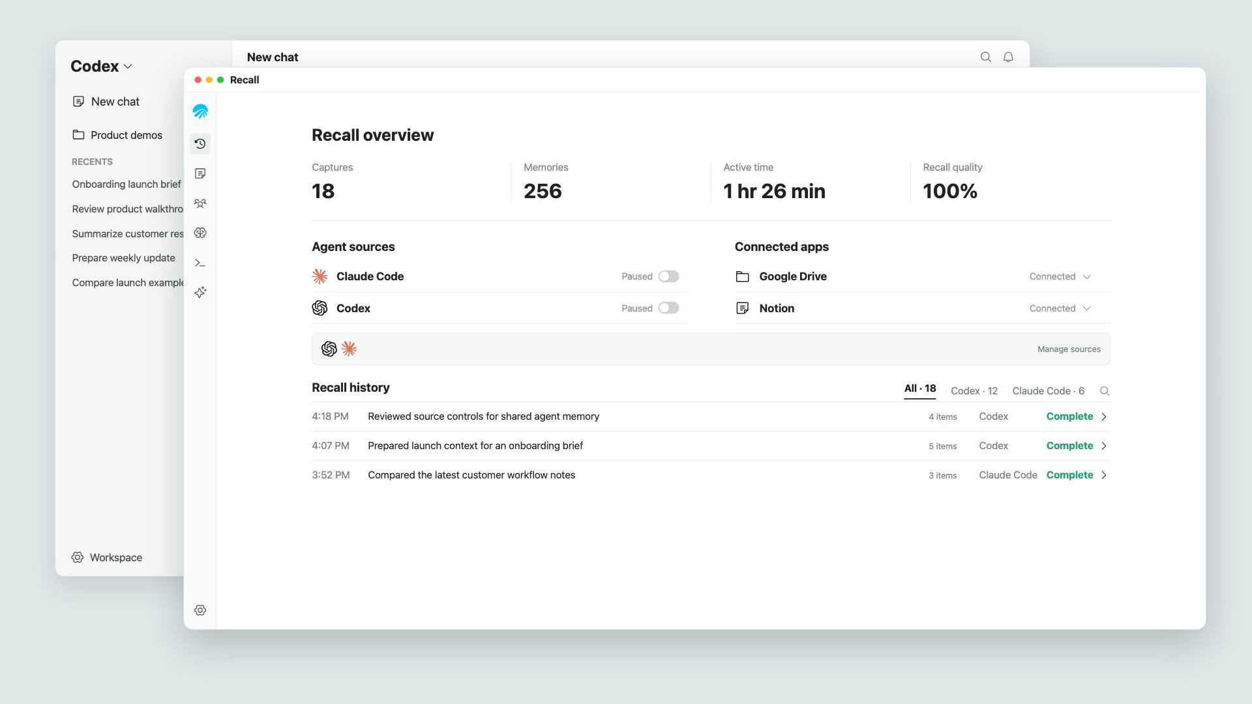The image size is (1252, 704).
Task: Expand the 4:18 PM history entry chevron
Action: [x=1104, y=417]
